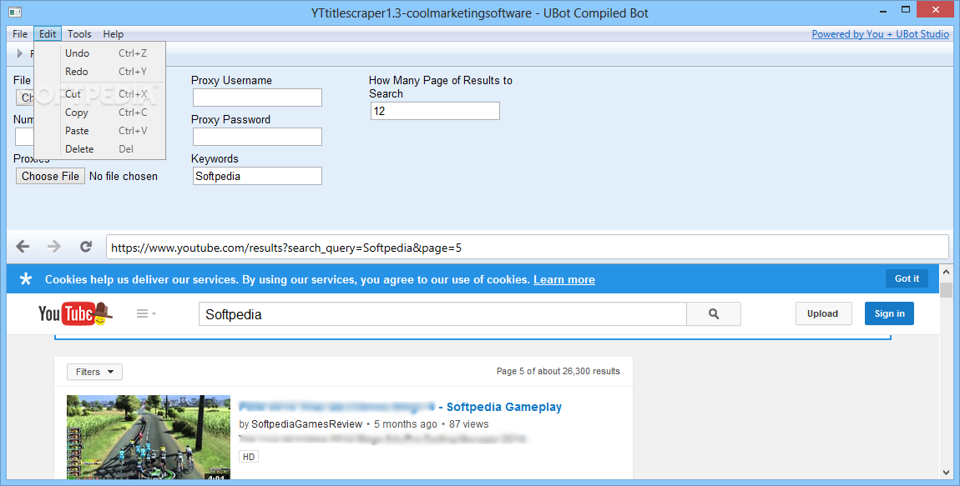Click Powered by You + UBot Studio link
Image resolution: width=960 pixels, height=486 pixels.
tap(880, 34)
